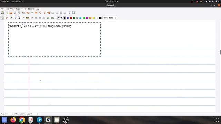Screen dimensions: 221x124
Task: Click Activities in the top bar
Action: tap(5, 1)
